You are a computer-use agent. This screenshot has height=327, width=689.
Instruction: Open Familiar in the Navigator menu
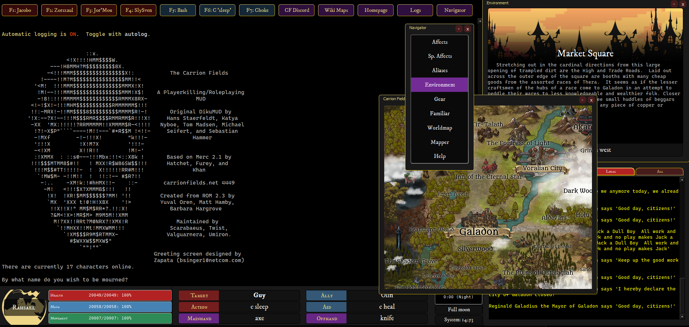[440, 113]
